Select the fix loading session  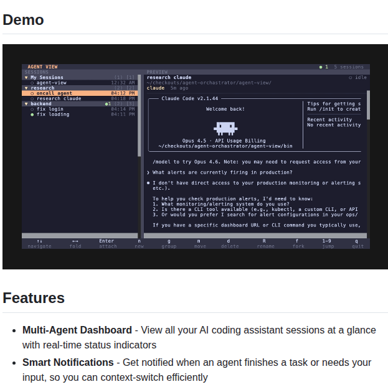[x=80, y=114]
